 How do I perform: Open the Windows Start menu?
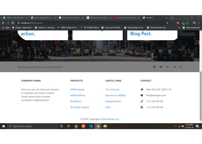tap(3, 126)
